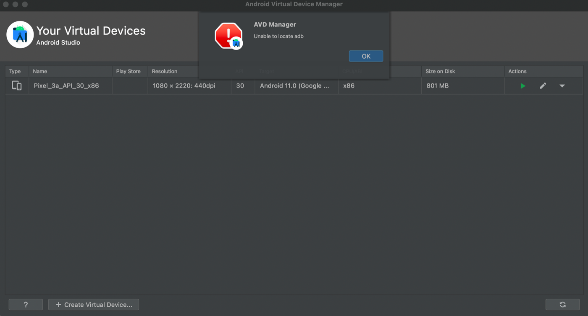Close the Android Virtual Device Manager window
The image size is (588, 316).
pyautogui.click(x=6, y=4)
